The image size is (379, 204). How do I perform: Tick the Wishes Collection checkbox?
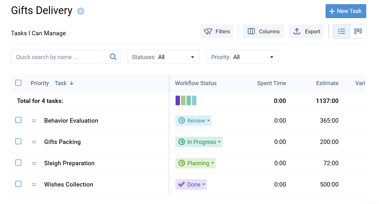tap(18, 184)
